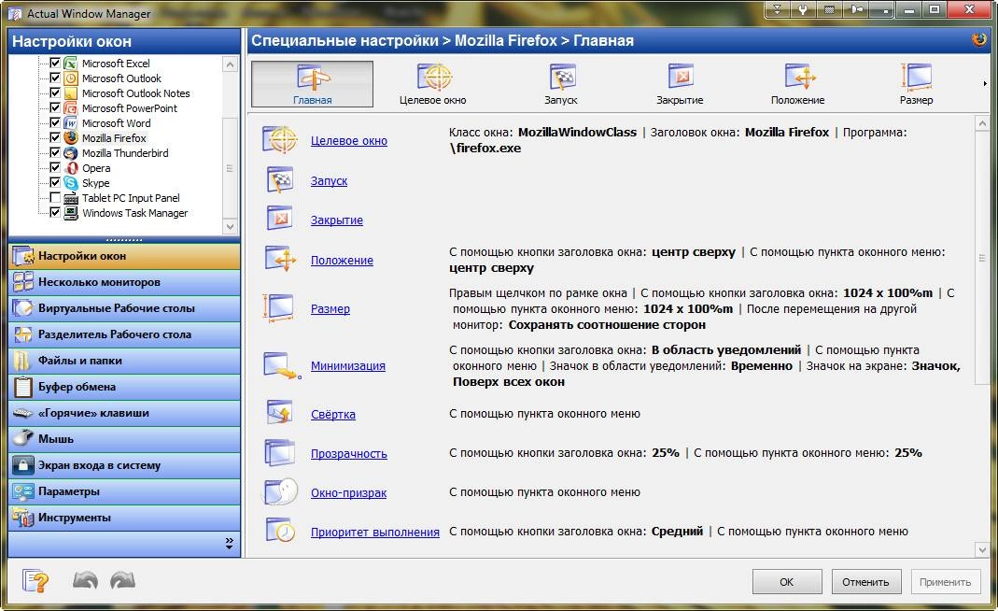Open the Инструменты section
This screenshot has height=611, width=998.
click(125, 518)
